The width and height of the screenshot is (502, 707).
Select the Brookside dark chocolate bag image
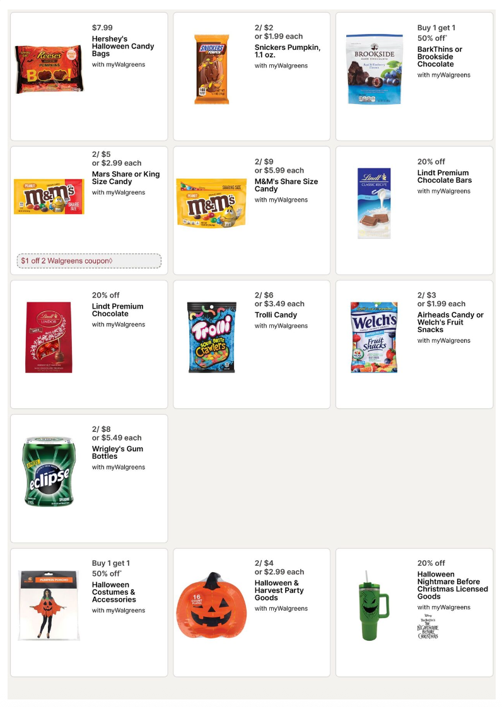(374, 69)
